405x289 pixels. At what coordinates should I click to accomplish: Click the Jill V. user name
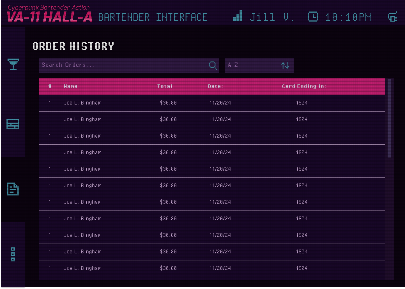(x=272, y=17)
